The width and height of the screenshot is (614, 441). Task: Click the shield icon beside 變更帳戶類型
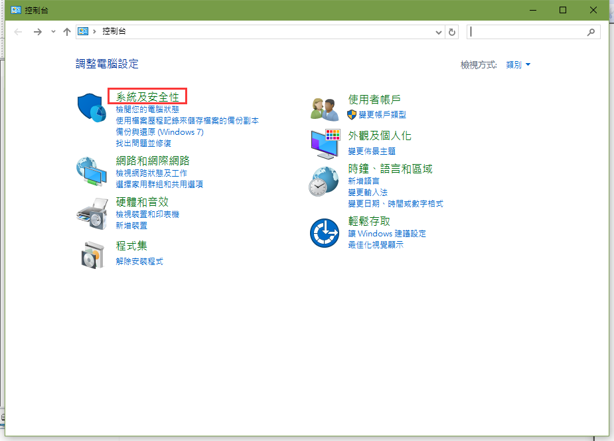click(352, 115)
